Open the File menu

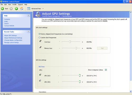click(x=2, y=4)
